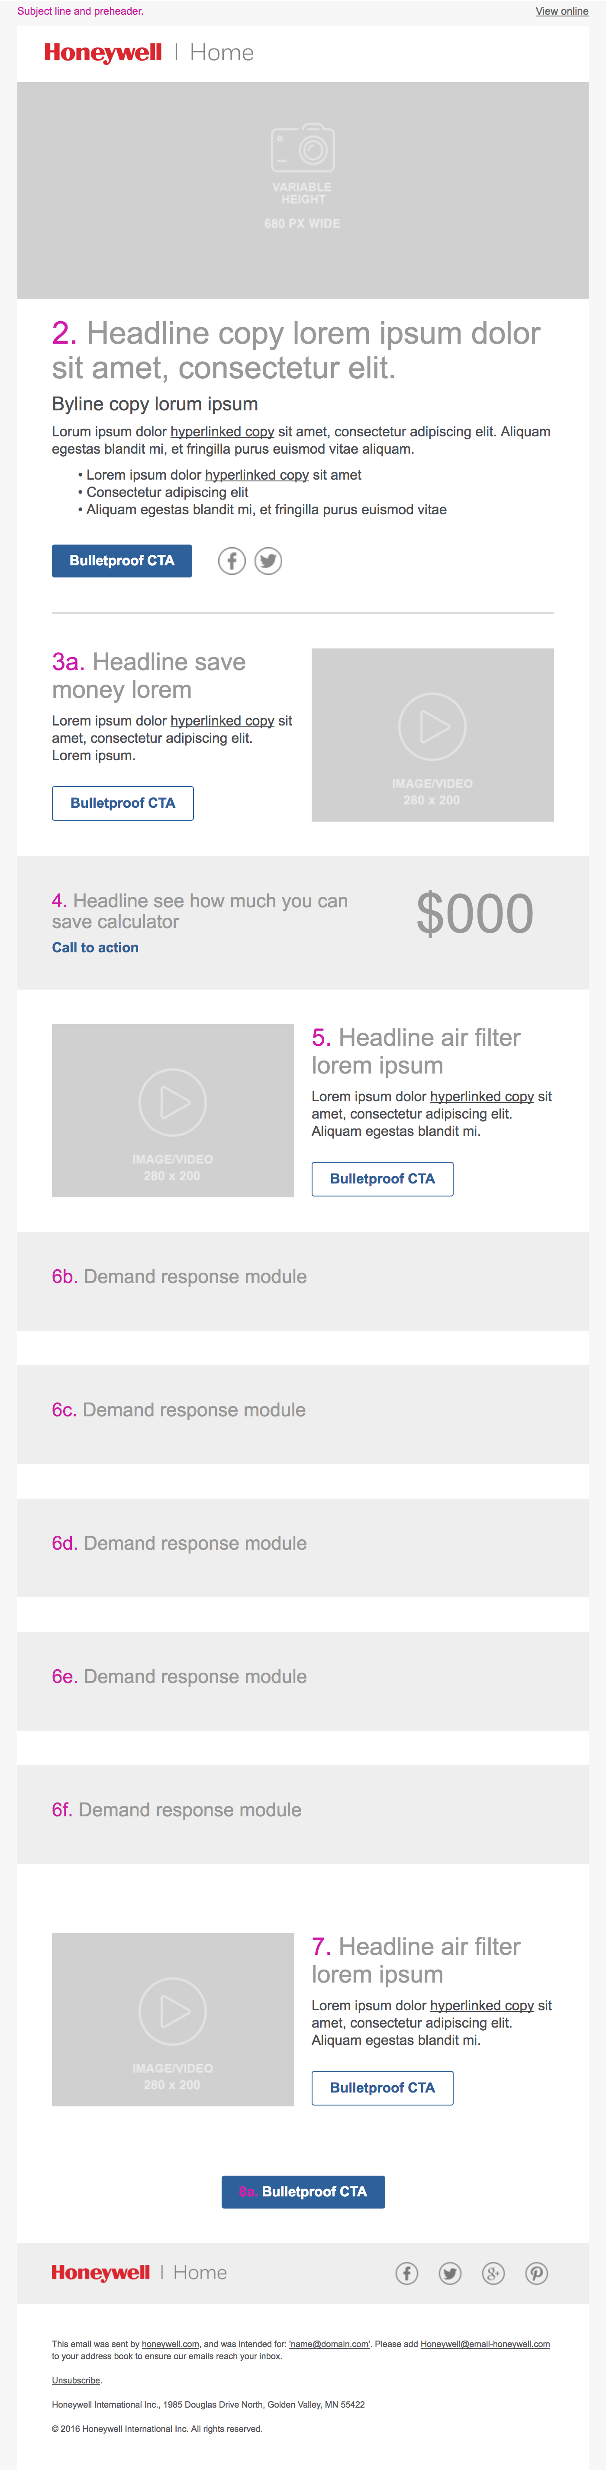Click the solid blue Bulletproof CTA under headline 2
This screenshot has width=606, height=2470.
click(x=122, y=561)
